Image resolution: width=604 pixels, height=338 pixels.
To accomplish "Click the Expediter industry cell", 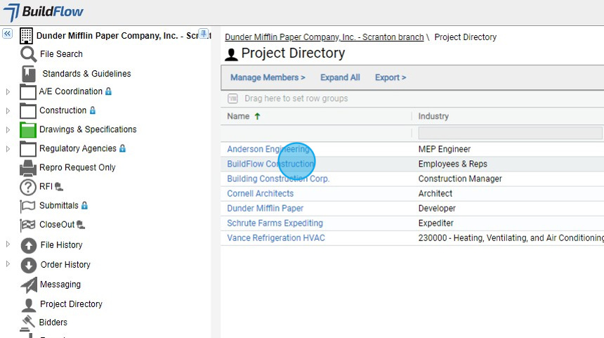I will [x=435, y=223].
